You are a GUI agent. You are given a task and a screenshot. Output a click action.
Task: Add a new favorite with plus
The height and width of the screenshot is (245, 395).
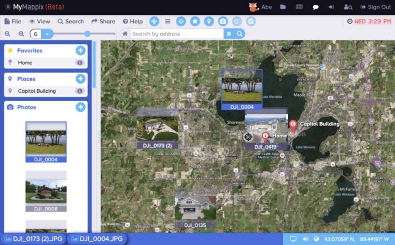[x=81, y=51]
